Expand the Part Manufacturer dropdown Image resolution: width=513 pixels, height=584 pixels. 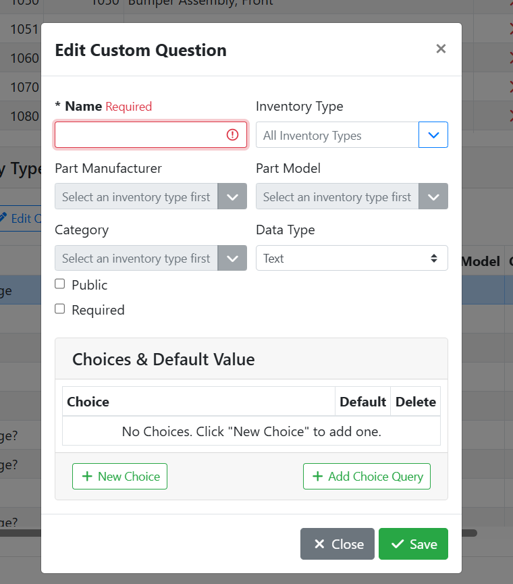point(232,197)
